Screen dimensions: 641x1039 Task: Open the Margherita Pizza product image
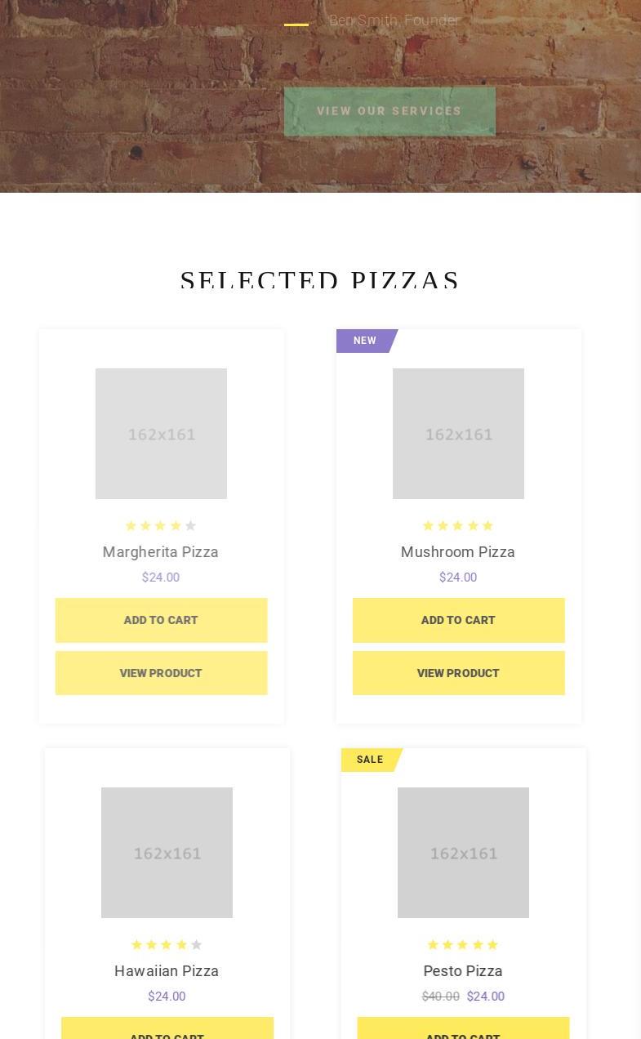pos(161,434)
